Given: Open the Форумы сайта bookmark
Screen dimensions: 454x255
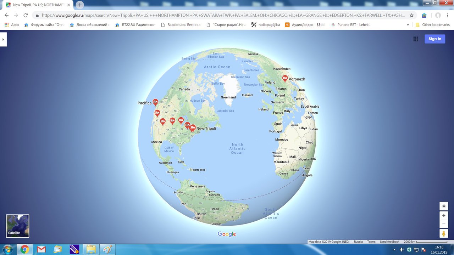Looking at the screenshot, I should tap(44, 25).
